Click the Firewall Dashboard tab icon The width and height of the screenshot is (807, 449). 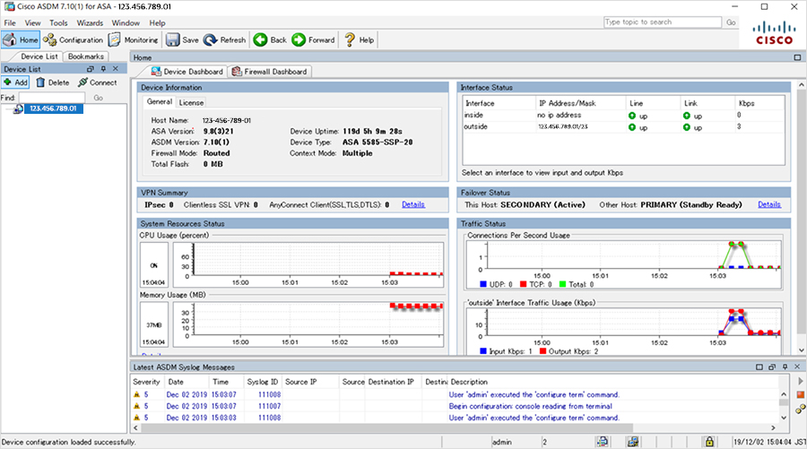click(237, 72)
